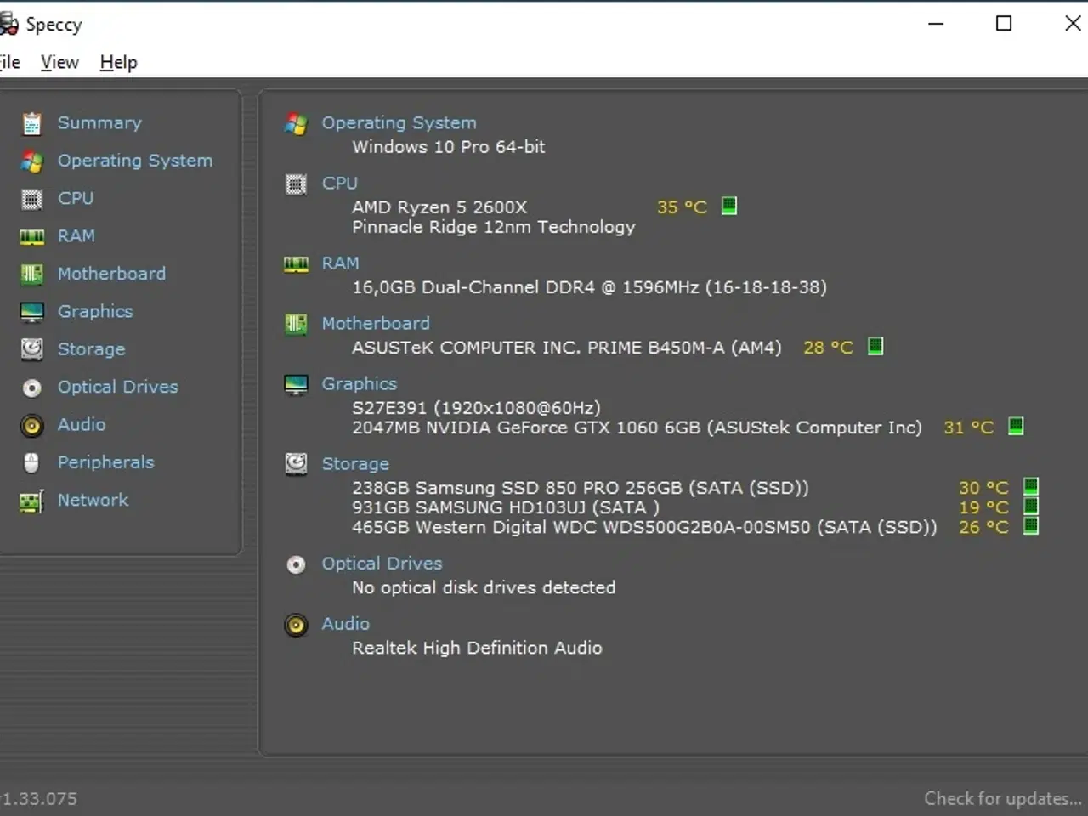Viewport: 1088px width, 816px height.
Task: Click the CPU chip icon in sidebar
Action: pyautogui.click(x=31, y=199)
